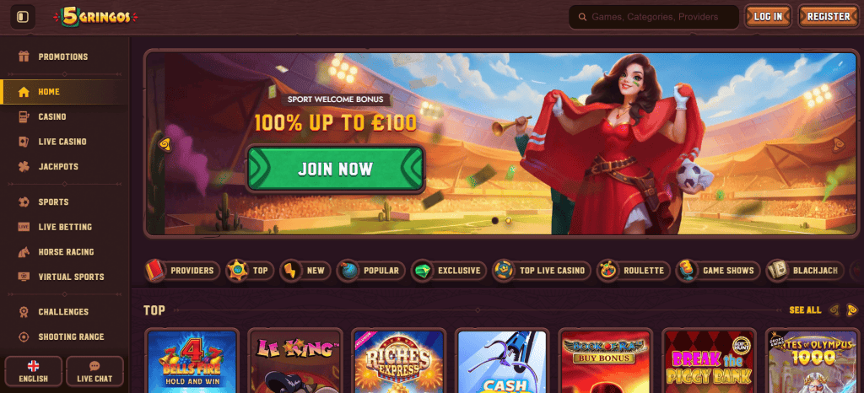Open Horse Racing from the sidebar
Screen dimensions: 864x393
(x=65, y=251)
